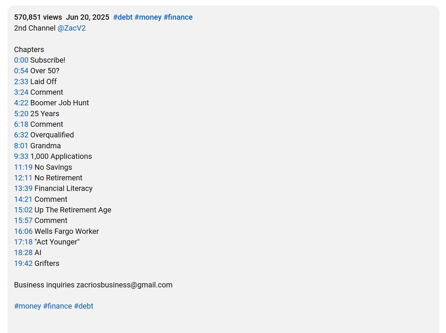Click the #money hashtag in header
The height and width of the screenshot is (333, 446).
148,17
